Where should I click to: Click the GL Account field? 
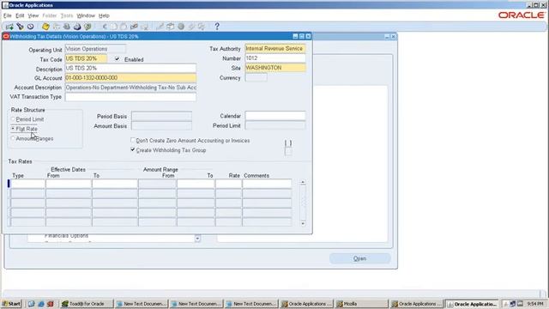pos(130,78)
